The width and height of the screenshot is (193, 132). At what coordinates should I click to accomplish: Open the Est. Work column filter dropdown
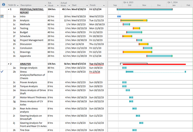(x=58, y=6)
